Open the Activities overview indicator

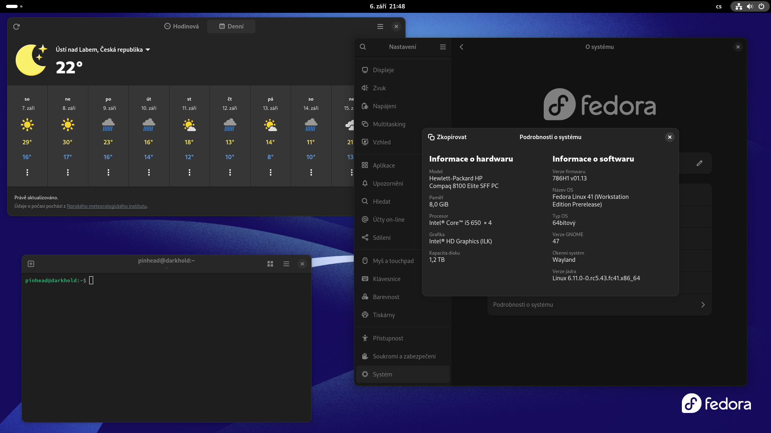[14, 6]
